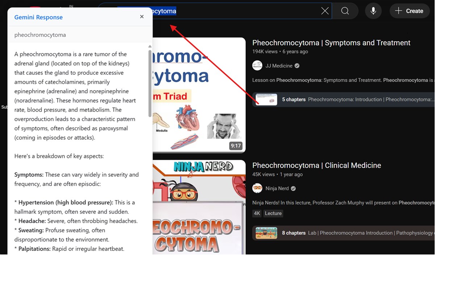Image resolution: width=464 pixels, height=290 pixels.
Task: Open video Pheochromocytoma | Symptoms and Treatment
Action: coord(331,43)
